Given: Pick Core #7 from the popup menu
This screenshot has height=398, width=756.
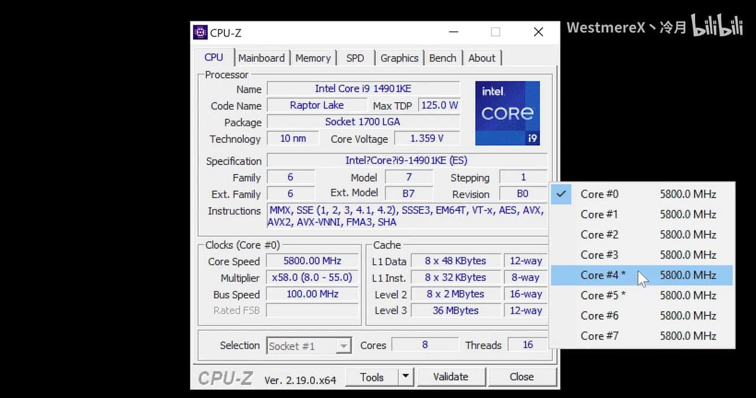Looking at the screenshot, I should pos(642,335).
